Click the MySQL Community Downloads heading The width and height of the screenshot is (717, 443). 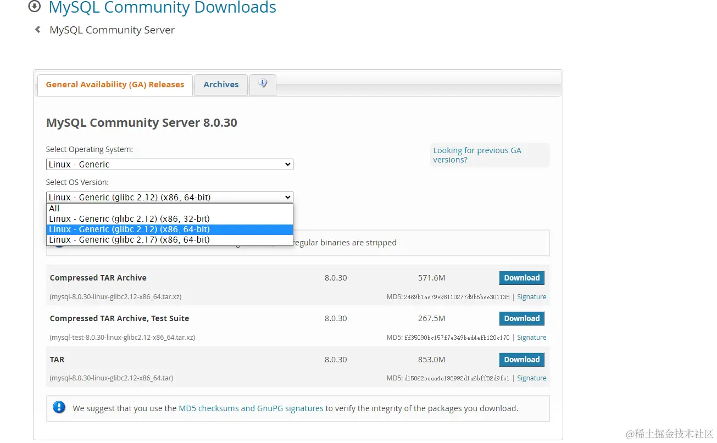coord(162,8)
